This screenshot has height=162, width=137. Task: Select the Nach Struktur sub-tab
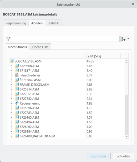(18, 47)
